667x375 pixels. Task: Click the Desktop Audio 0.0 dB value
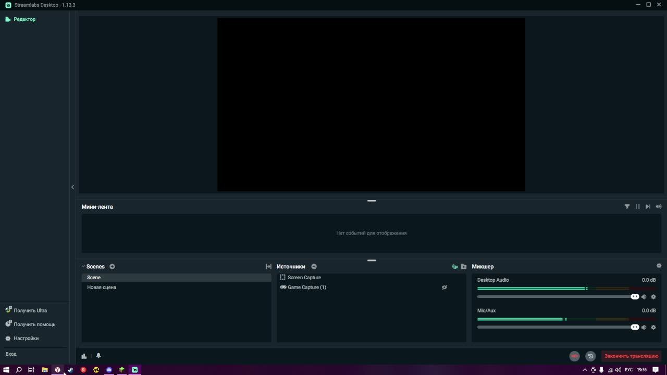pyautogui.click(x=649, y=280)
